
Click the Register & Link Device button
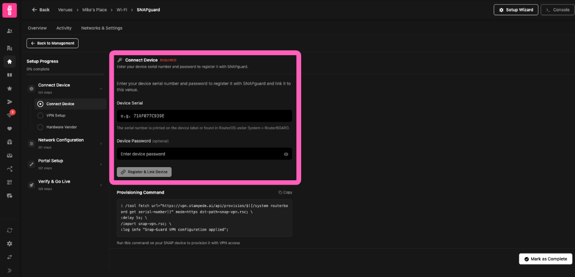tap(144, 172)
